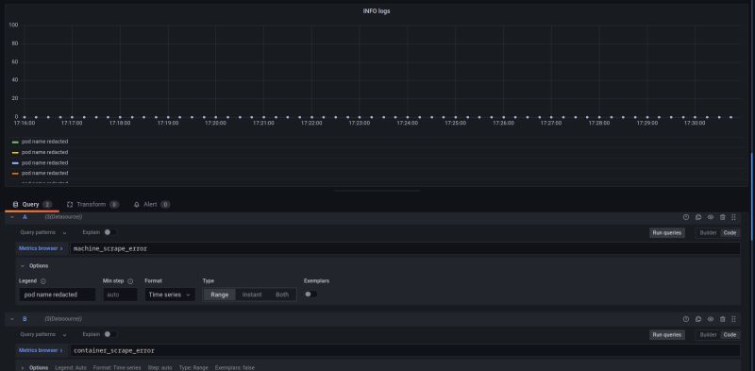Click the green legend series swatch
This screenshot has height=371, width=755.
pos(15,143)
